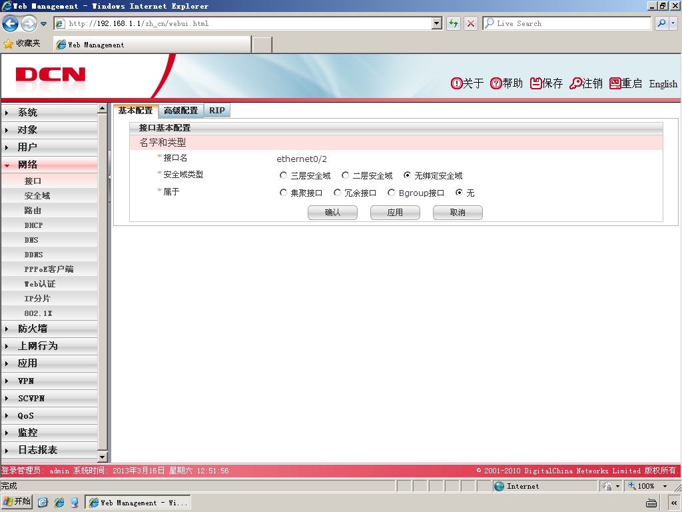Collapse the 网络 menu section
This screenshot has height=512, width=682.
(49, 165)
